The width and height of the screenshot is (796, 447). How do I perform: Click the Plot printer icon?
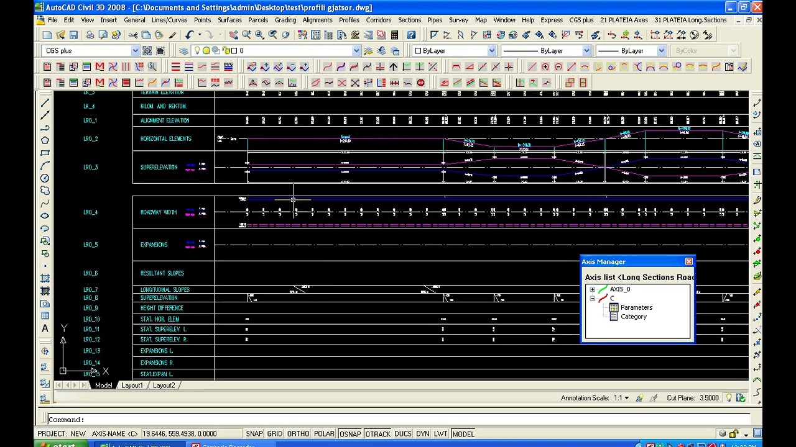click(x=90, y=35)
